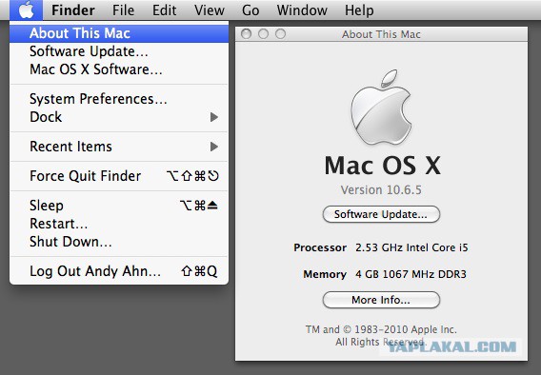Open the Apple logo menu
Screen dimensions: 541x375
[x=27, y=10]
